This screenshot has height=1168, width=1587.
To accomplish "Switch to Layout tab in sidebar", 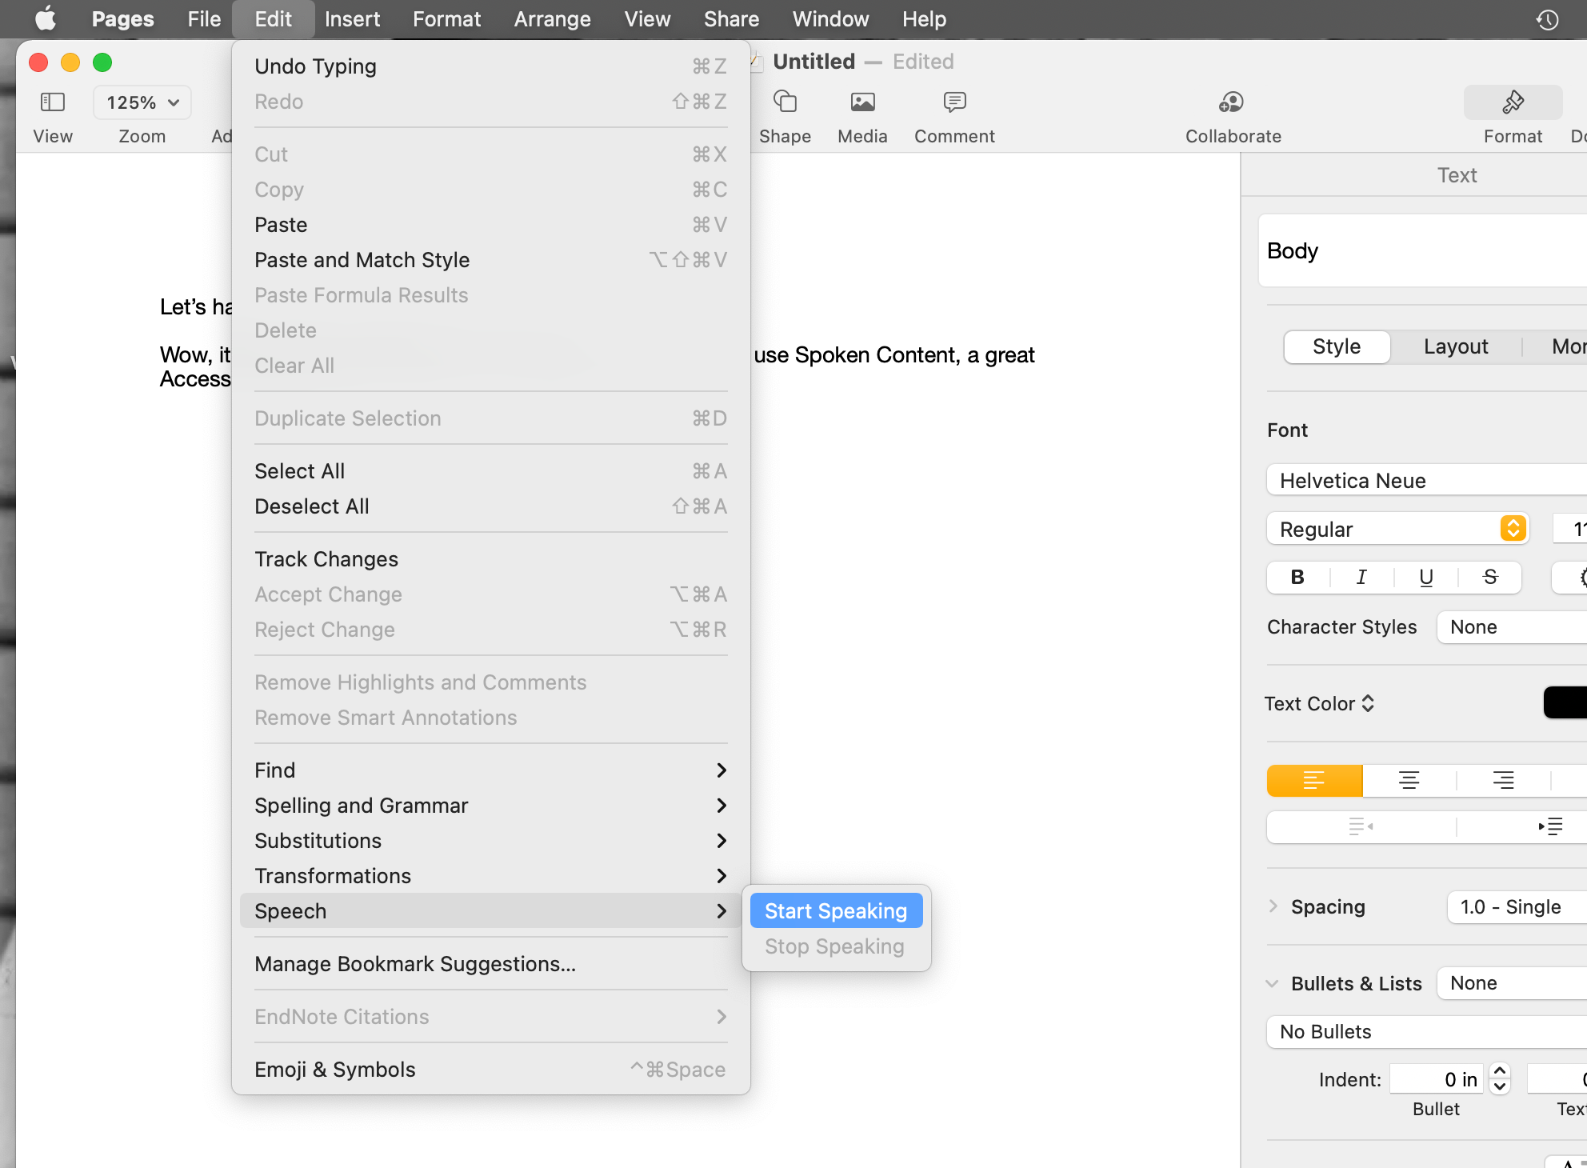I will click(1454, 347).
